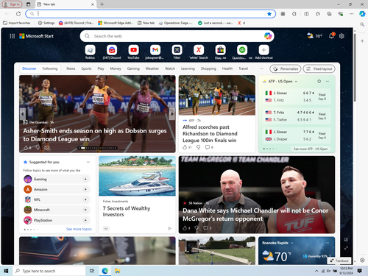Click the Personalize button

pyautogui.click(x=286, y=68)
